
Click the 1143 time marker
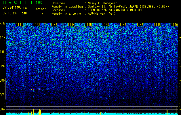click(x=54, y=25)
